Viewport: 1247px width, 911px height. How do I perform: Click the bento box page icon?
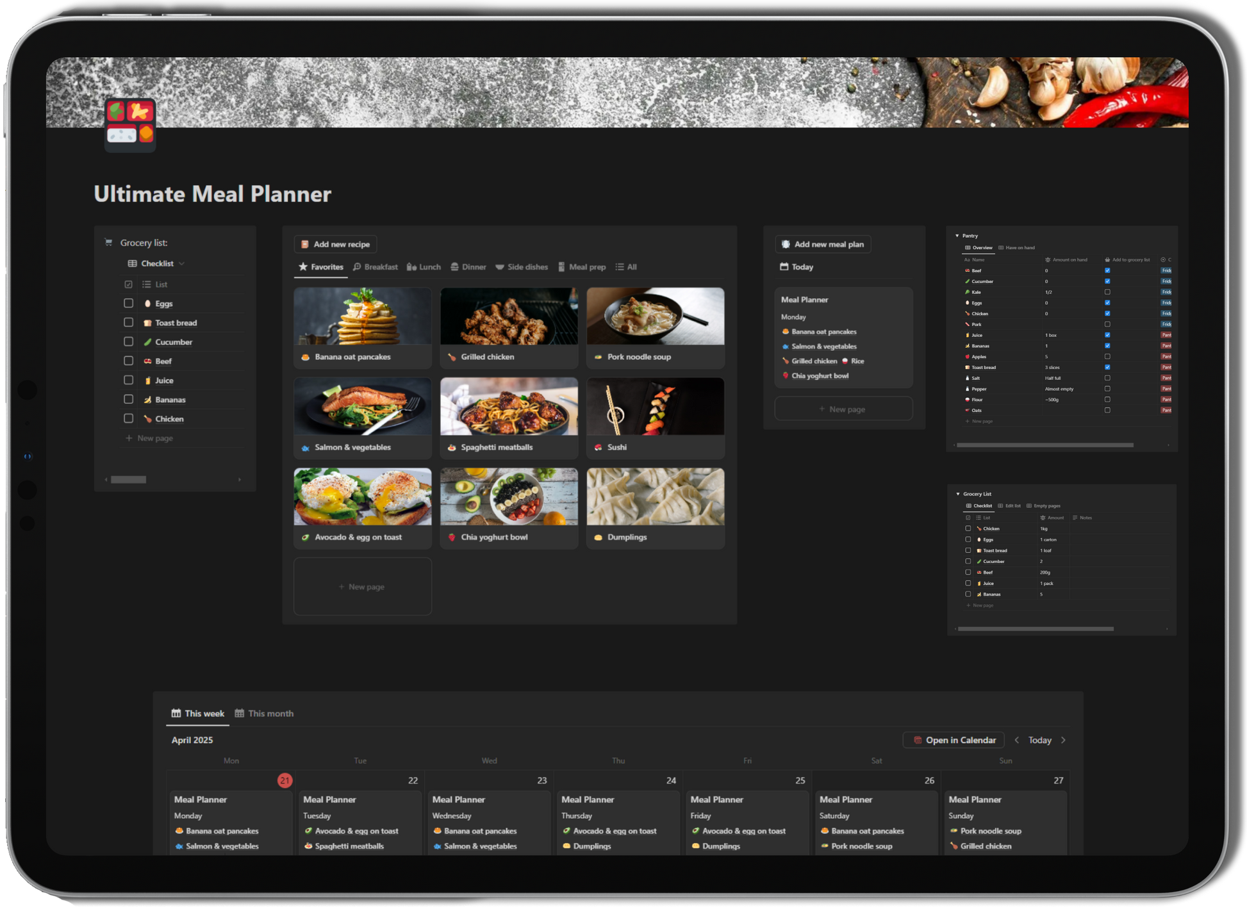(x=131, y=124)
